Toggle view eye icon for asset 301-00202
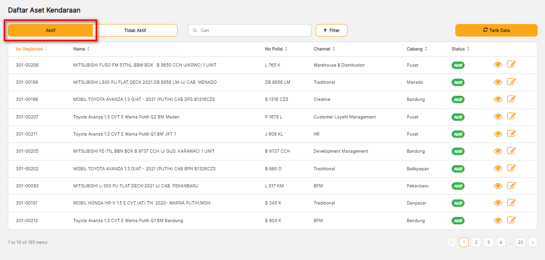 tap(498, 169)
